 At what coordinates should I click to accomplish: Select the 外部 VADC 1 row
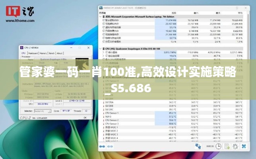[x=173, y=127]
